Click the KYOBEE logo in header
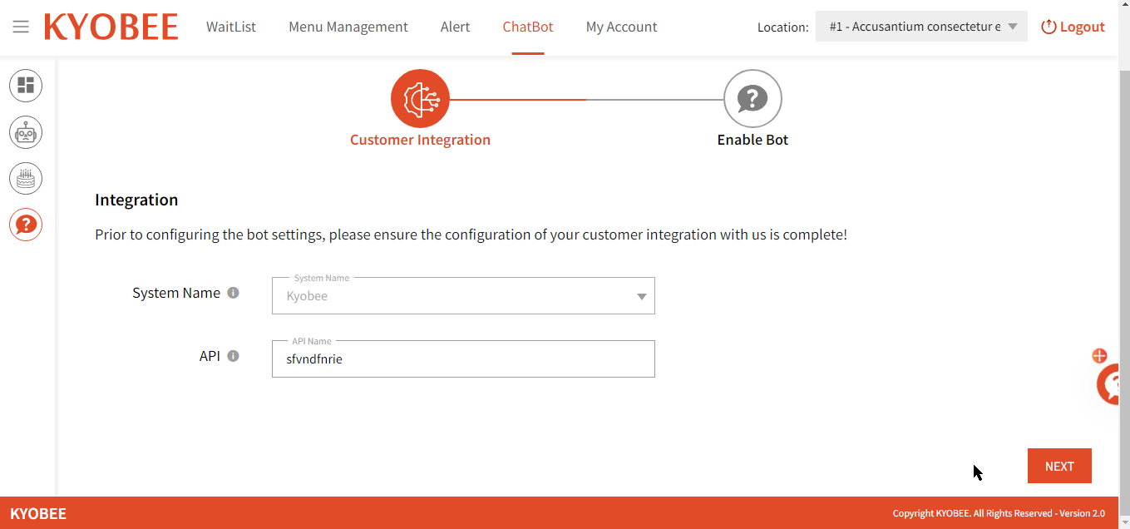 pos(111,27)
